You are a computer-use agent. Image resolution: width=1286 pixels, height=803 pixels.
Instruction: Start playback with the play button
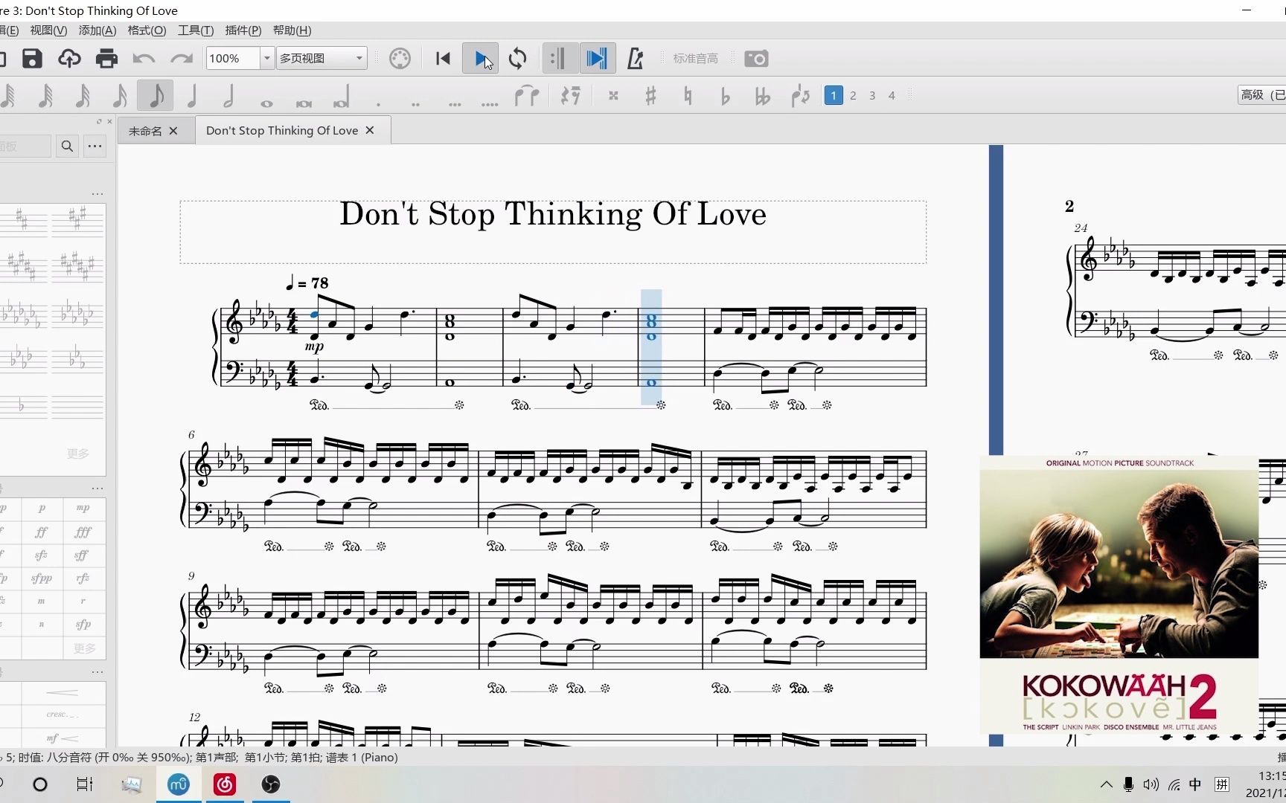tap(481, 59)
